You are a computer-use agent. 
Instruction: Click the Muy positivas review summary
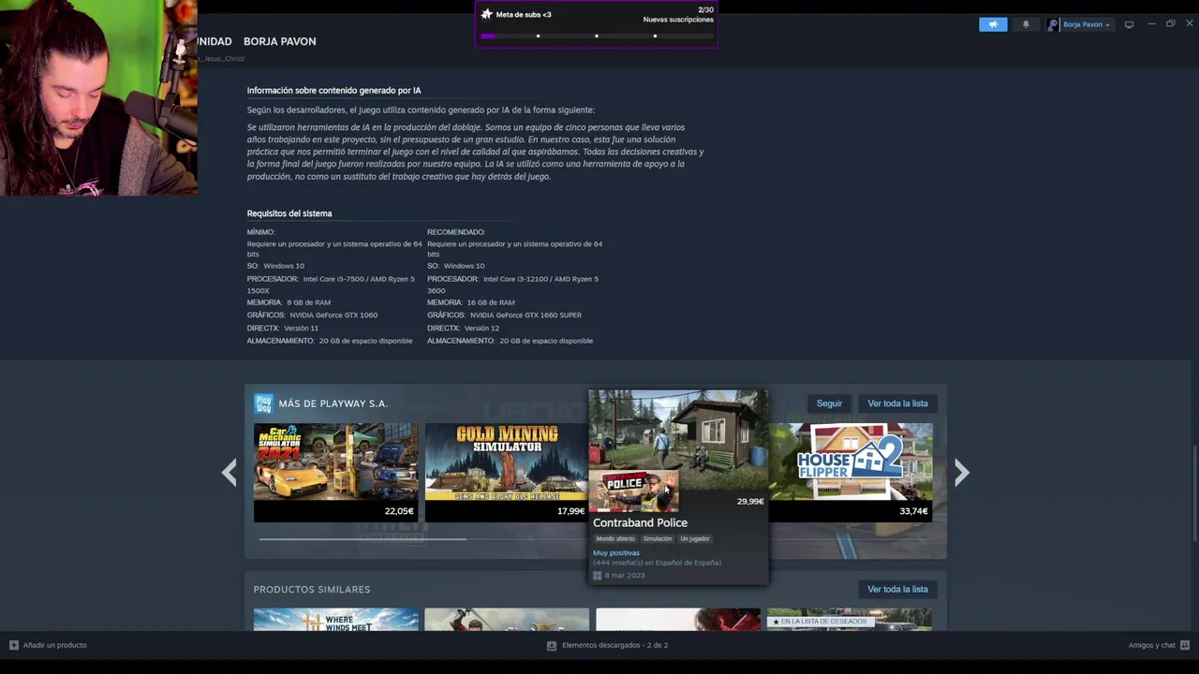pos(616,552)
